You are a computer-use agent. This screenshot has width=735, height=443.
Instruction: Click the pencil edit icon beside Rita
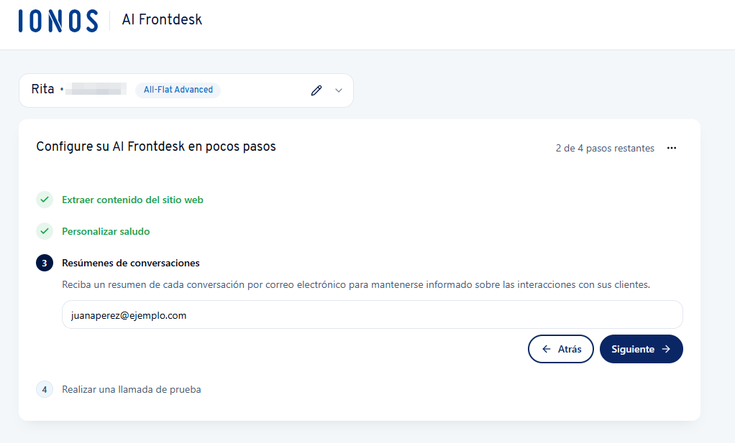[316, 90]
